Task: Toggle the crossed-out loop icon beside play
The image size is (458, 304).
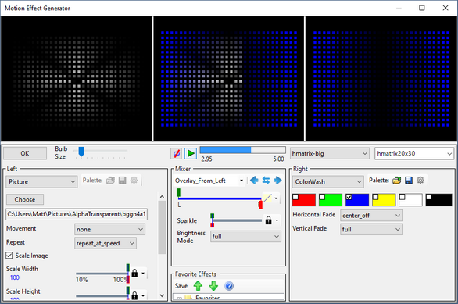Action: 176,153
